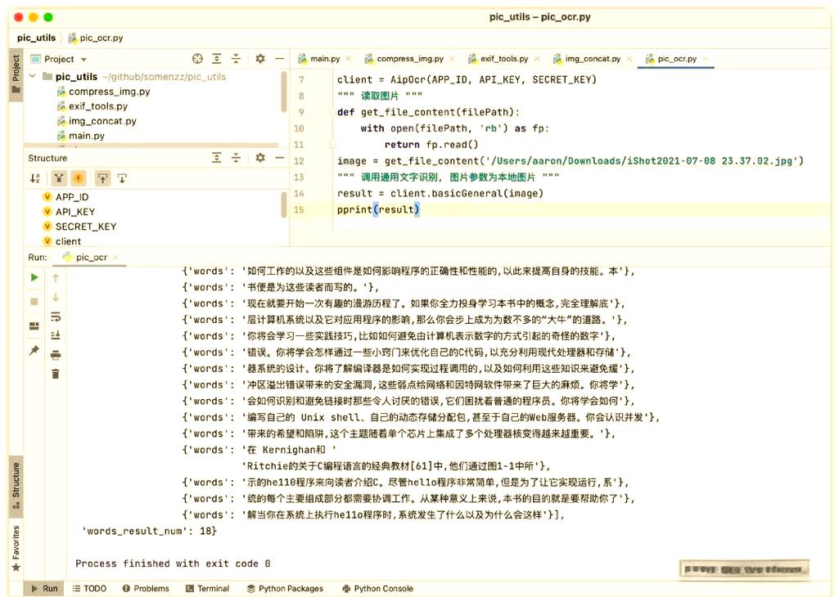The width and height of the screenshot is (839, 597).
Task: Open Project dropdown view selector
Action: 58,59
